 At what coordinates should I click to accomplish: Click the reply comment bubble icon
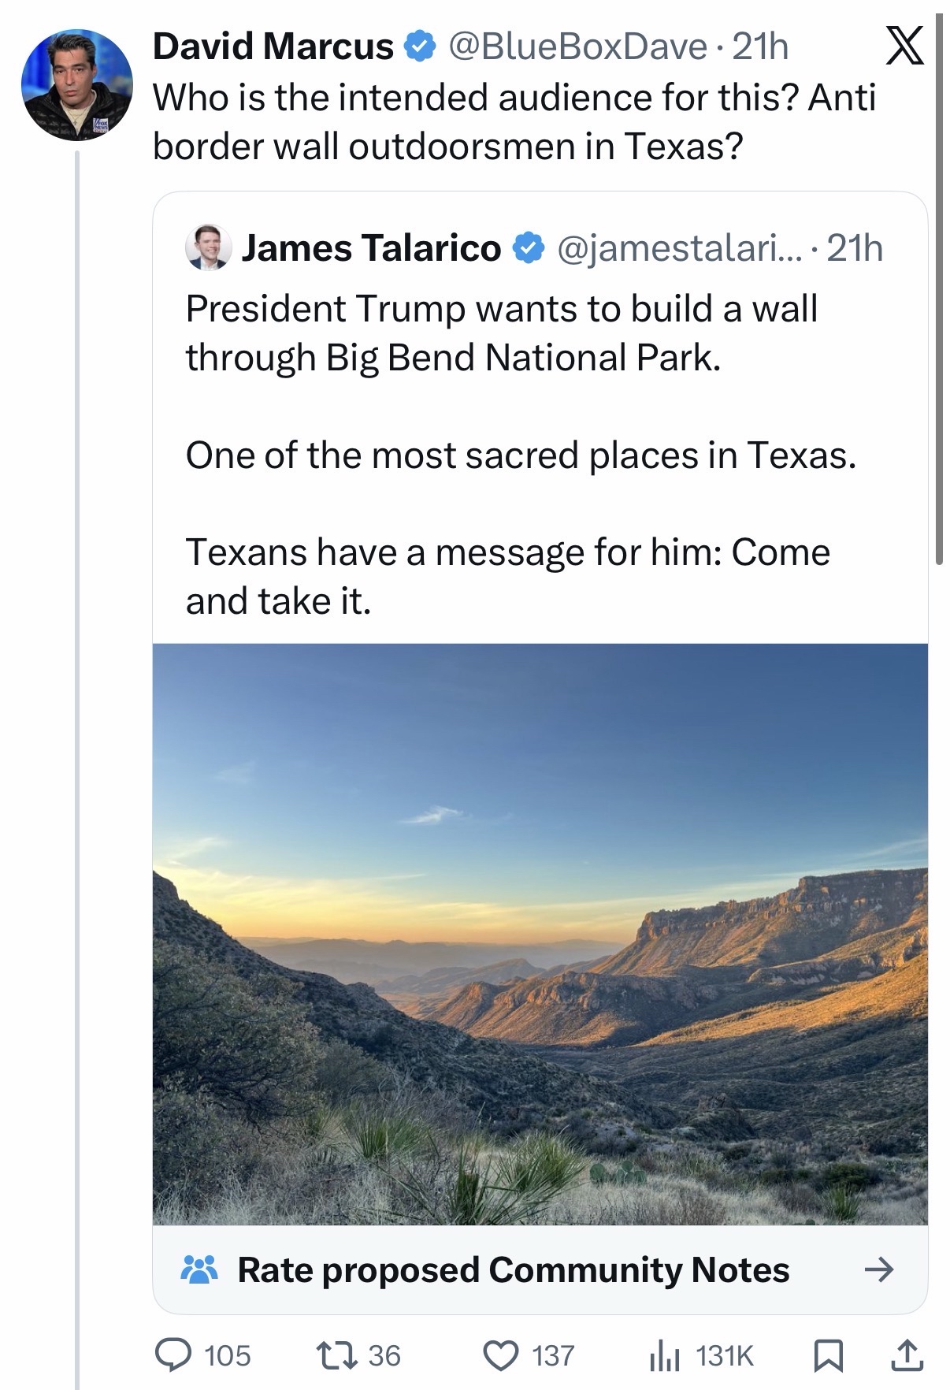pyautogui.click(x=169, y=1355)
